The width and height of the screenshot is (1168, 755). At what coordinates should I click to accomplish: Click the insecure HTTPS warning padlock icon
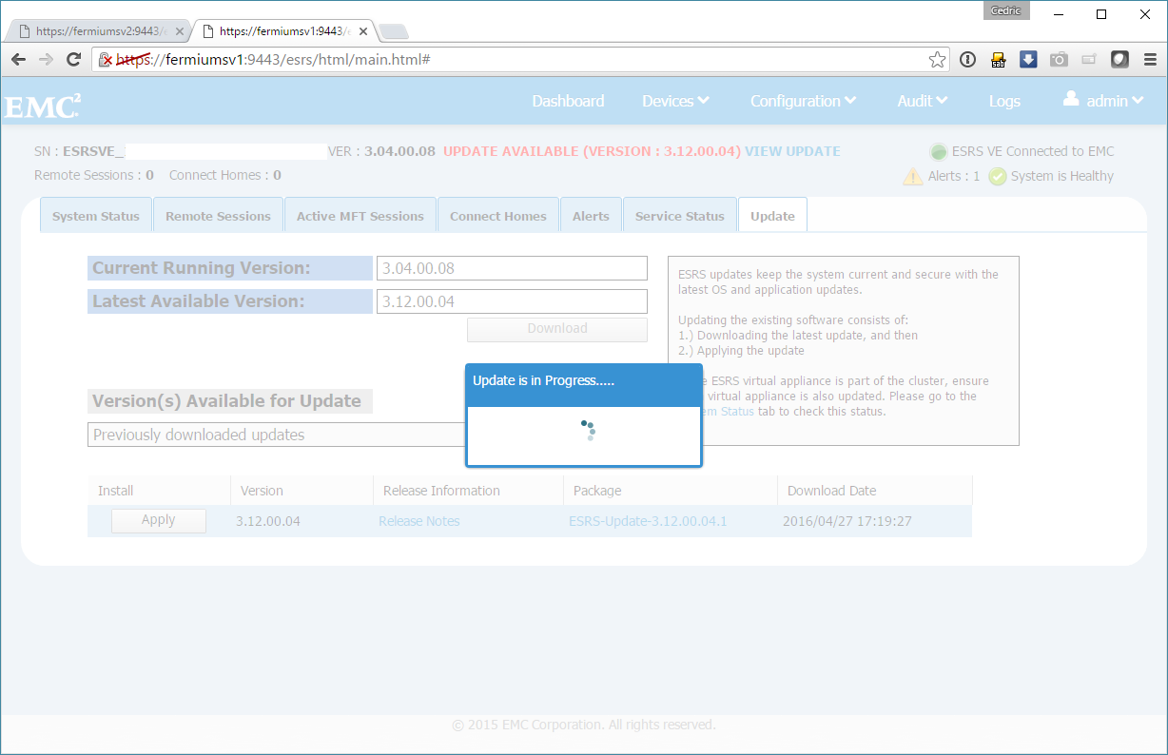pyautogui.click(x=107, y=59)
